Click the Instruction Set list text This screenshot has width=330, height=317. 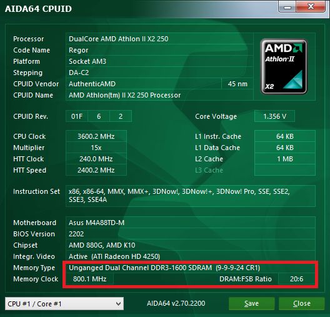179,196
